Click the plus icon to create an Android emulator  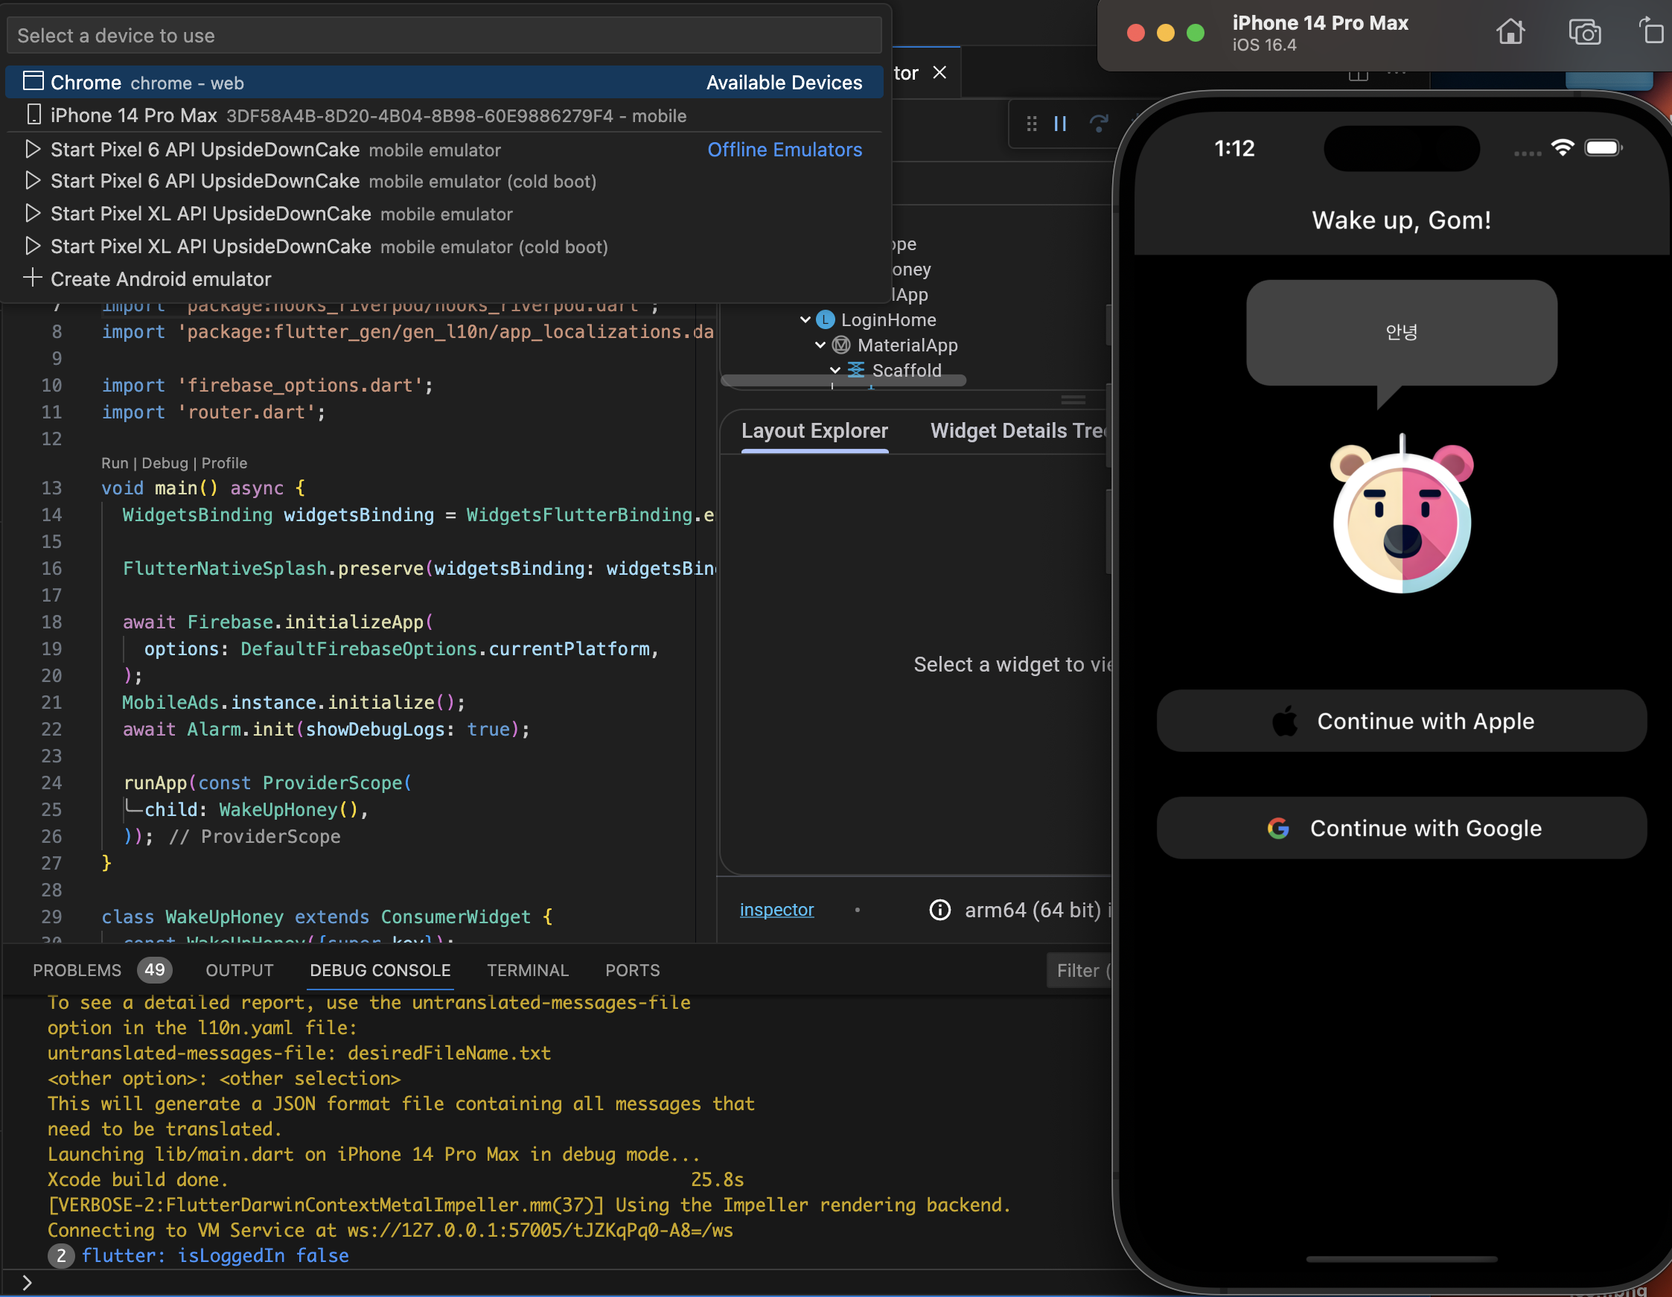(x=32, y=278)
